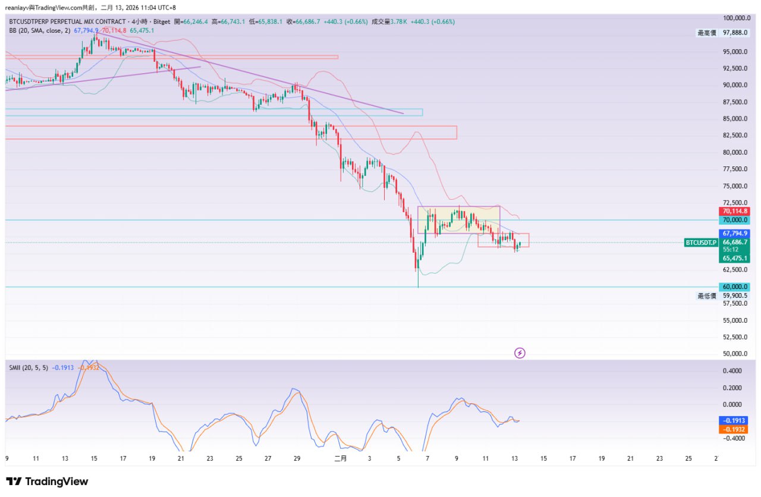The image size is (761, 497).
Task: Click the 最高價 high price marker
Action: [x=706, y=33]
